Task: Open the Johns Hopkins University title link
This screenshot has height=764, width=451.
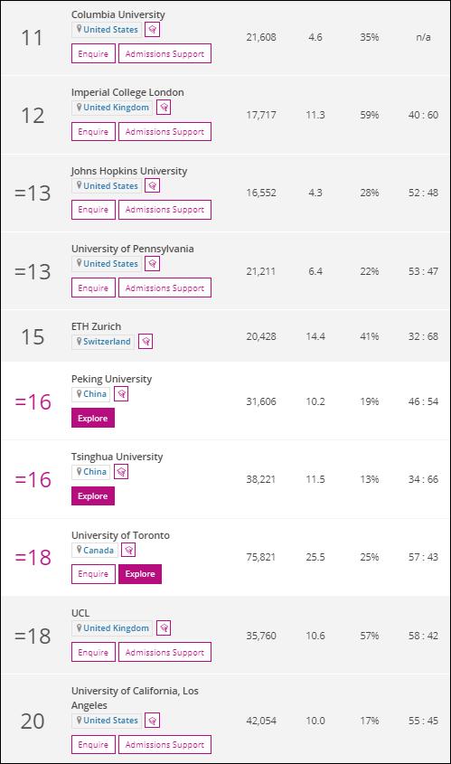Action: pos(129,171)
